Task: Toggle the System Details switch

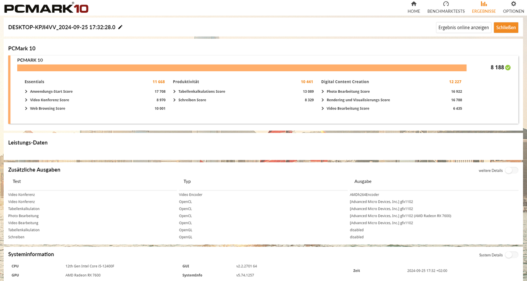Action: [511, 255]
